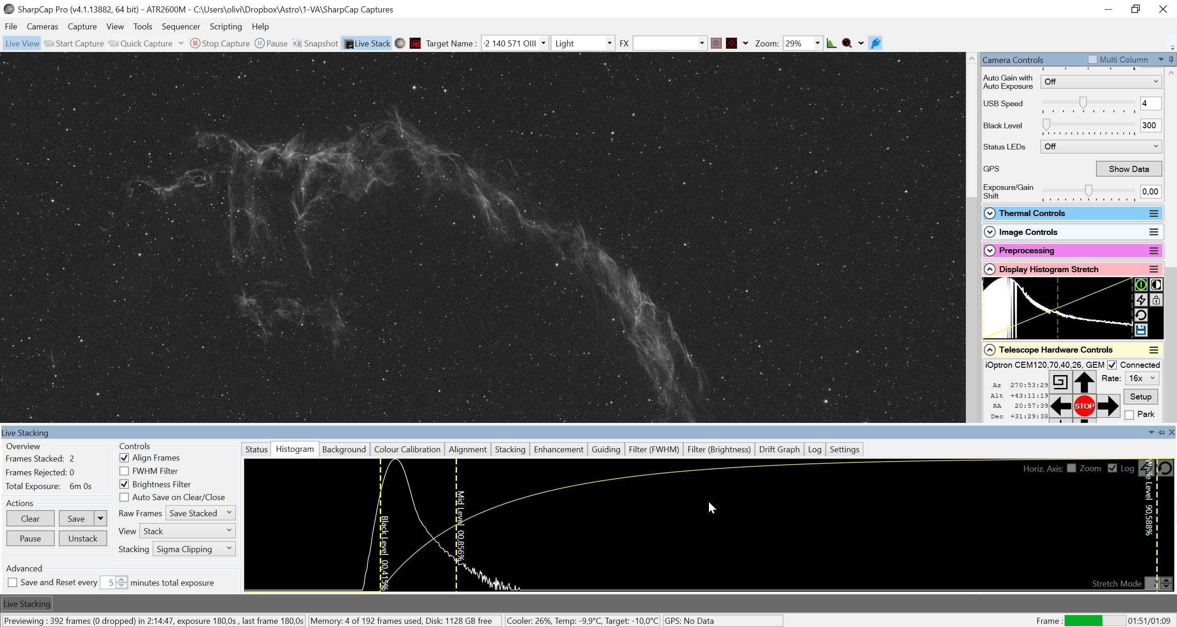
Task: Click the blue floppy disk save-stretch icon
Action: pyautogui.click(x=1141, y=330)
